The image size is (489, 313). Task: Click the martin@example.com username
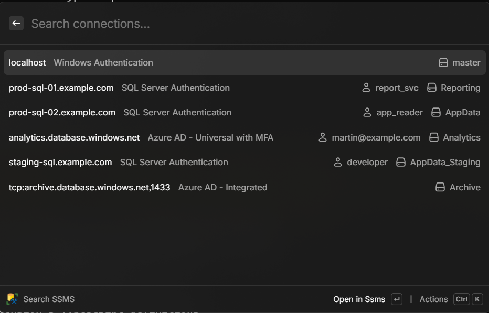pos(376,137)
